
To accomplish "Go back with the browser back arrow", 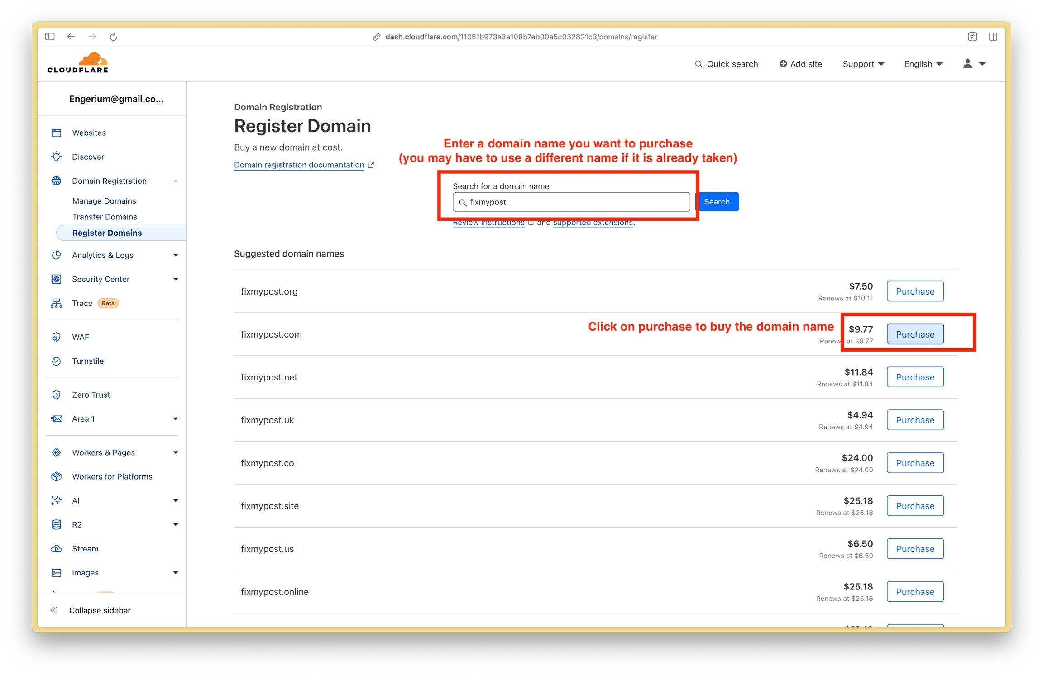I will click(71, 37).
